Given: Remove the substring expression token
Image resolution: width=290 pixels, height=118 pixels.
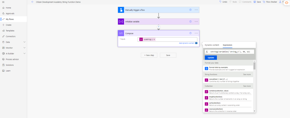Looking at the screenshot, I should coord(154,40).
